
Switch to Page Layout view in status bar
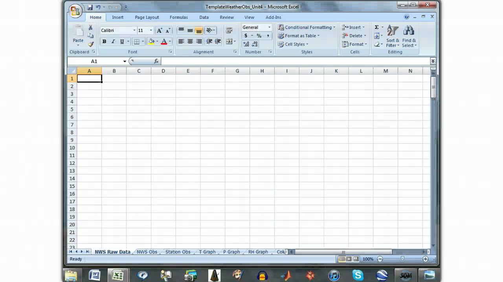tap(349, 259)
